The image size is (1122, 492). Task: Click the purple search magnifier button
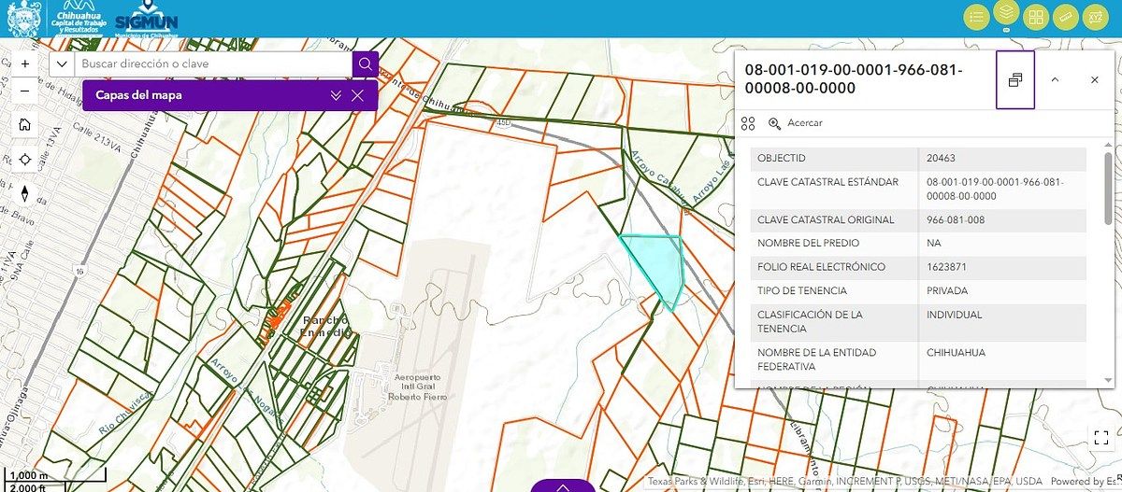pos(365,64)
